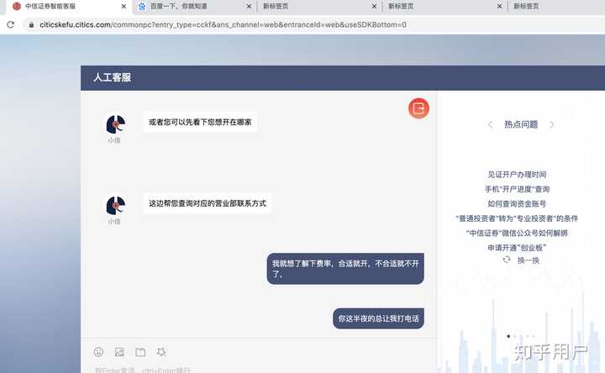Click the message 或者您可以先看下您想开在哪家
This screenshot has height=373, width=605.
point(200,123)
